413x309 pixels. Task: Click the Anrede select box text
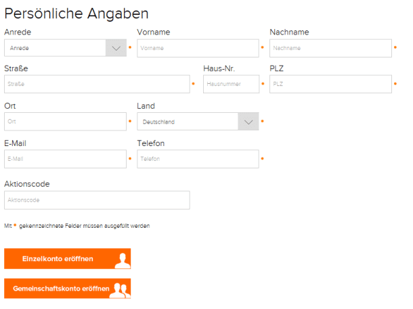pyautogui.click(x=19, y=48)
